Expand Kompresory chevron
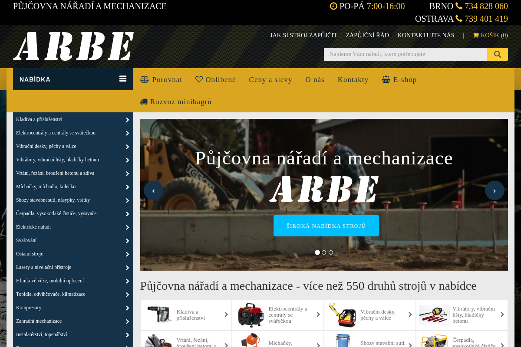521x347 pixels. (x=127, y=308)
